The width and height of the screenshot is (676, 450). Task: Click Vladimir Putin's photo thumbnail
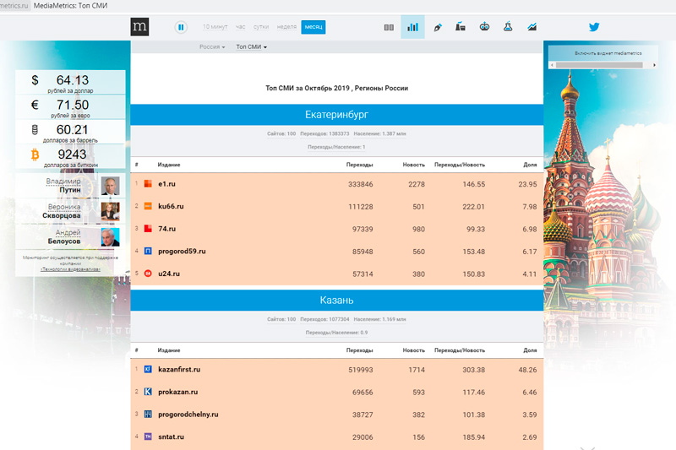click(110, 186)
